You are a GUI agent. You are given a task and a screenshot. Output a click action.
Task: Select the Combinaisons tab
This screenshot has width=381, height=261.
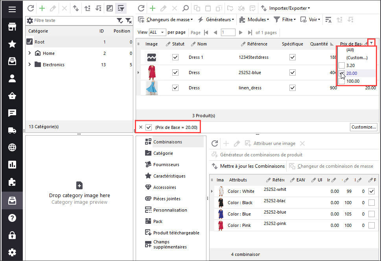167,142
